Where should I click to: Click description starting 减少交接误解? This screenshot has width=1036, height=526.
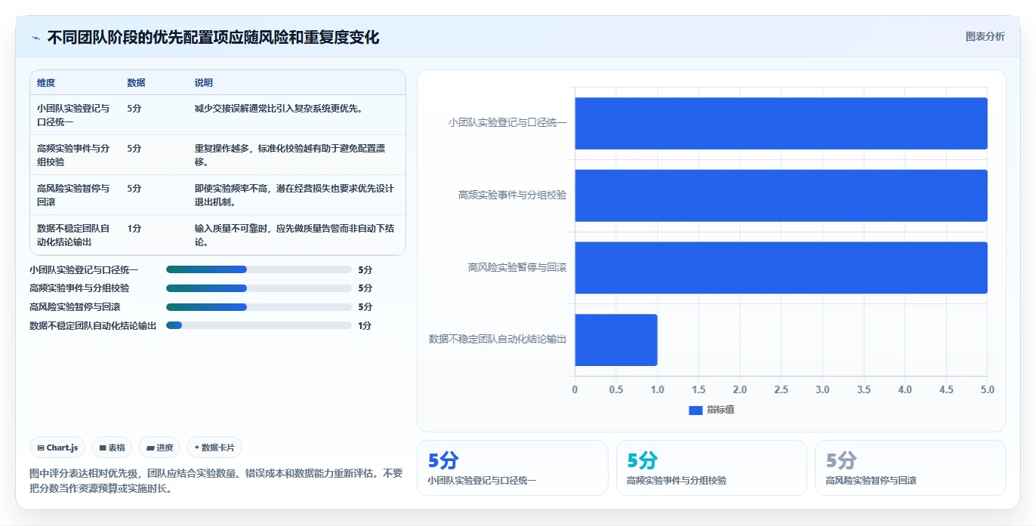[279, 108]
